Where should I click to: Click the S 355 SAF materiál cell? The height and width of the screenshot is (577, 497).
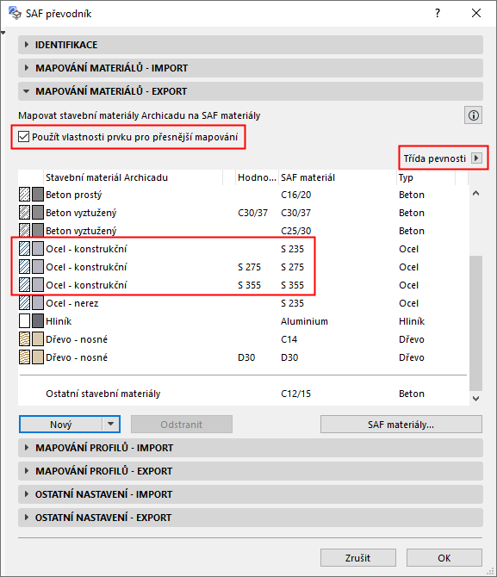pos(292,285)
